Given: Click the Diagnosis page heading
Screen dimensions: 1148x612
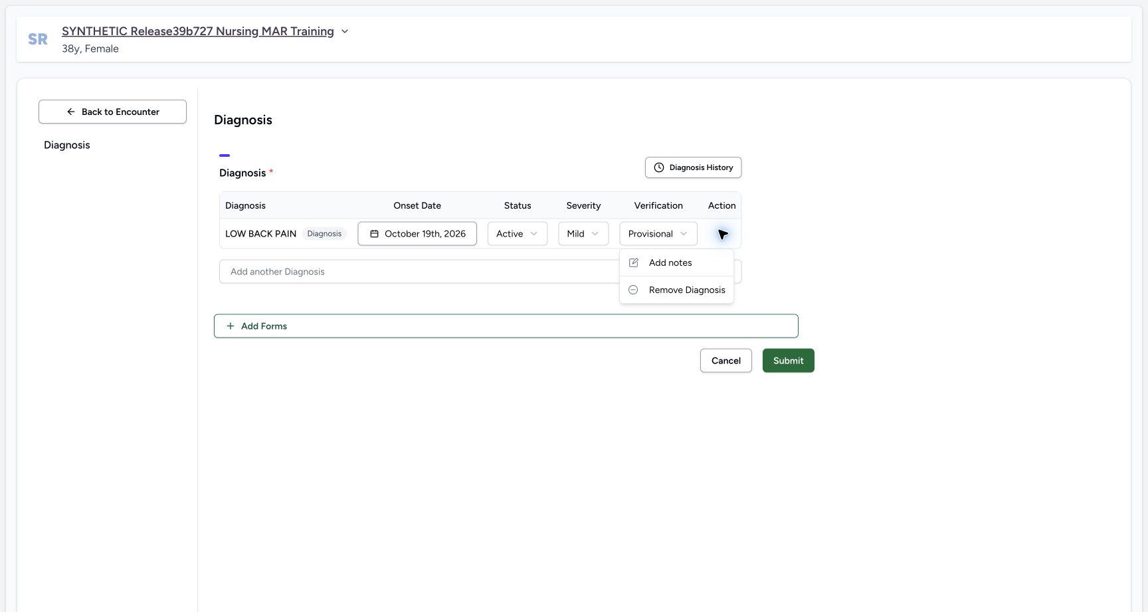Looking at the screenshot, I should point(243,120).
